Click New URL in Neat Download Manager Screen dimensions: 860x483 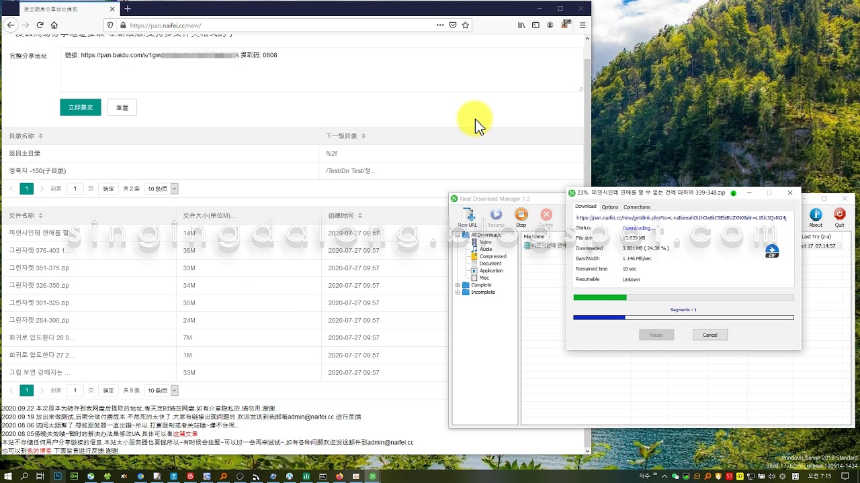pos(467,217)
